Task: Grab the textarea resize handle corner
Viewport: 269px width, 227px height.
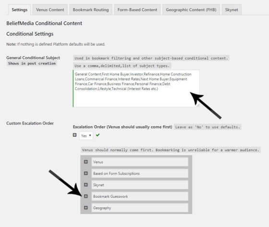Action: pyautogui.click(x=198, y=106)
